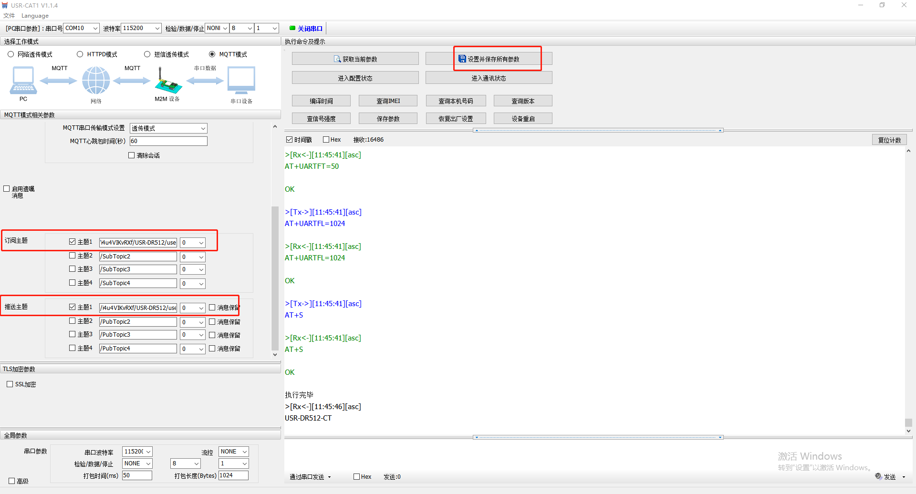Screen dimensions: 916x494
Task: Click the green close serial port icon
Action: [x=292, y=28]
